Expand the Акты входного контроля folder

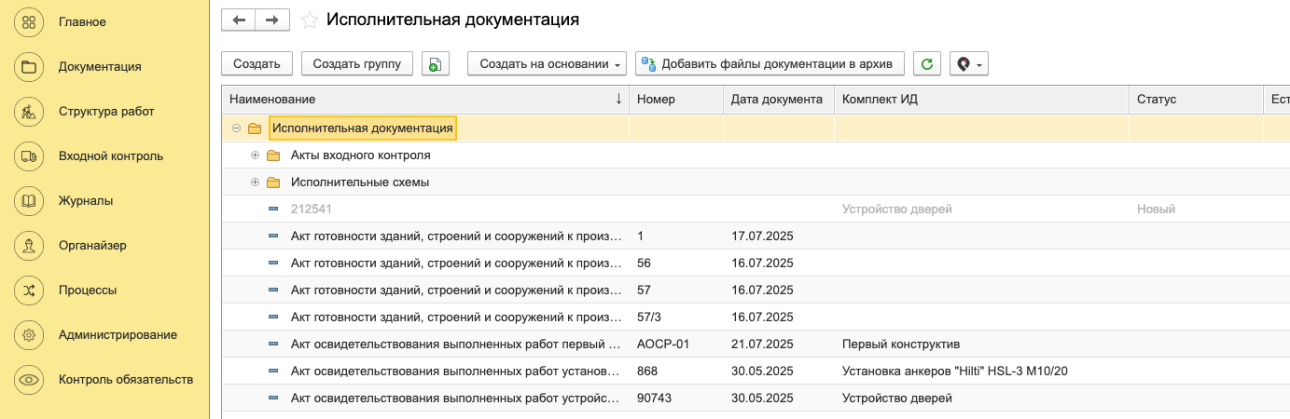pos(255,155)
